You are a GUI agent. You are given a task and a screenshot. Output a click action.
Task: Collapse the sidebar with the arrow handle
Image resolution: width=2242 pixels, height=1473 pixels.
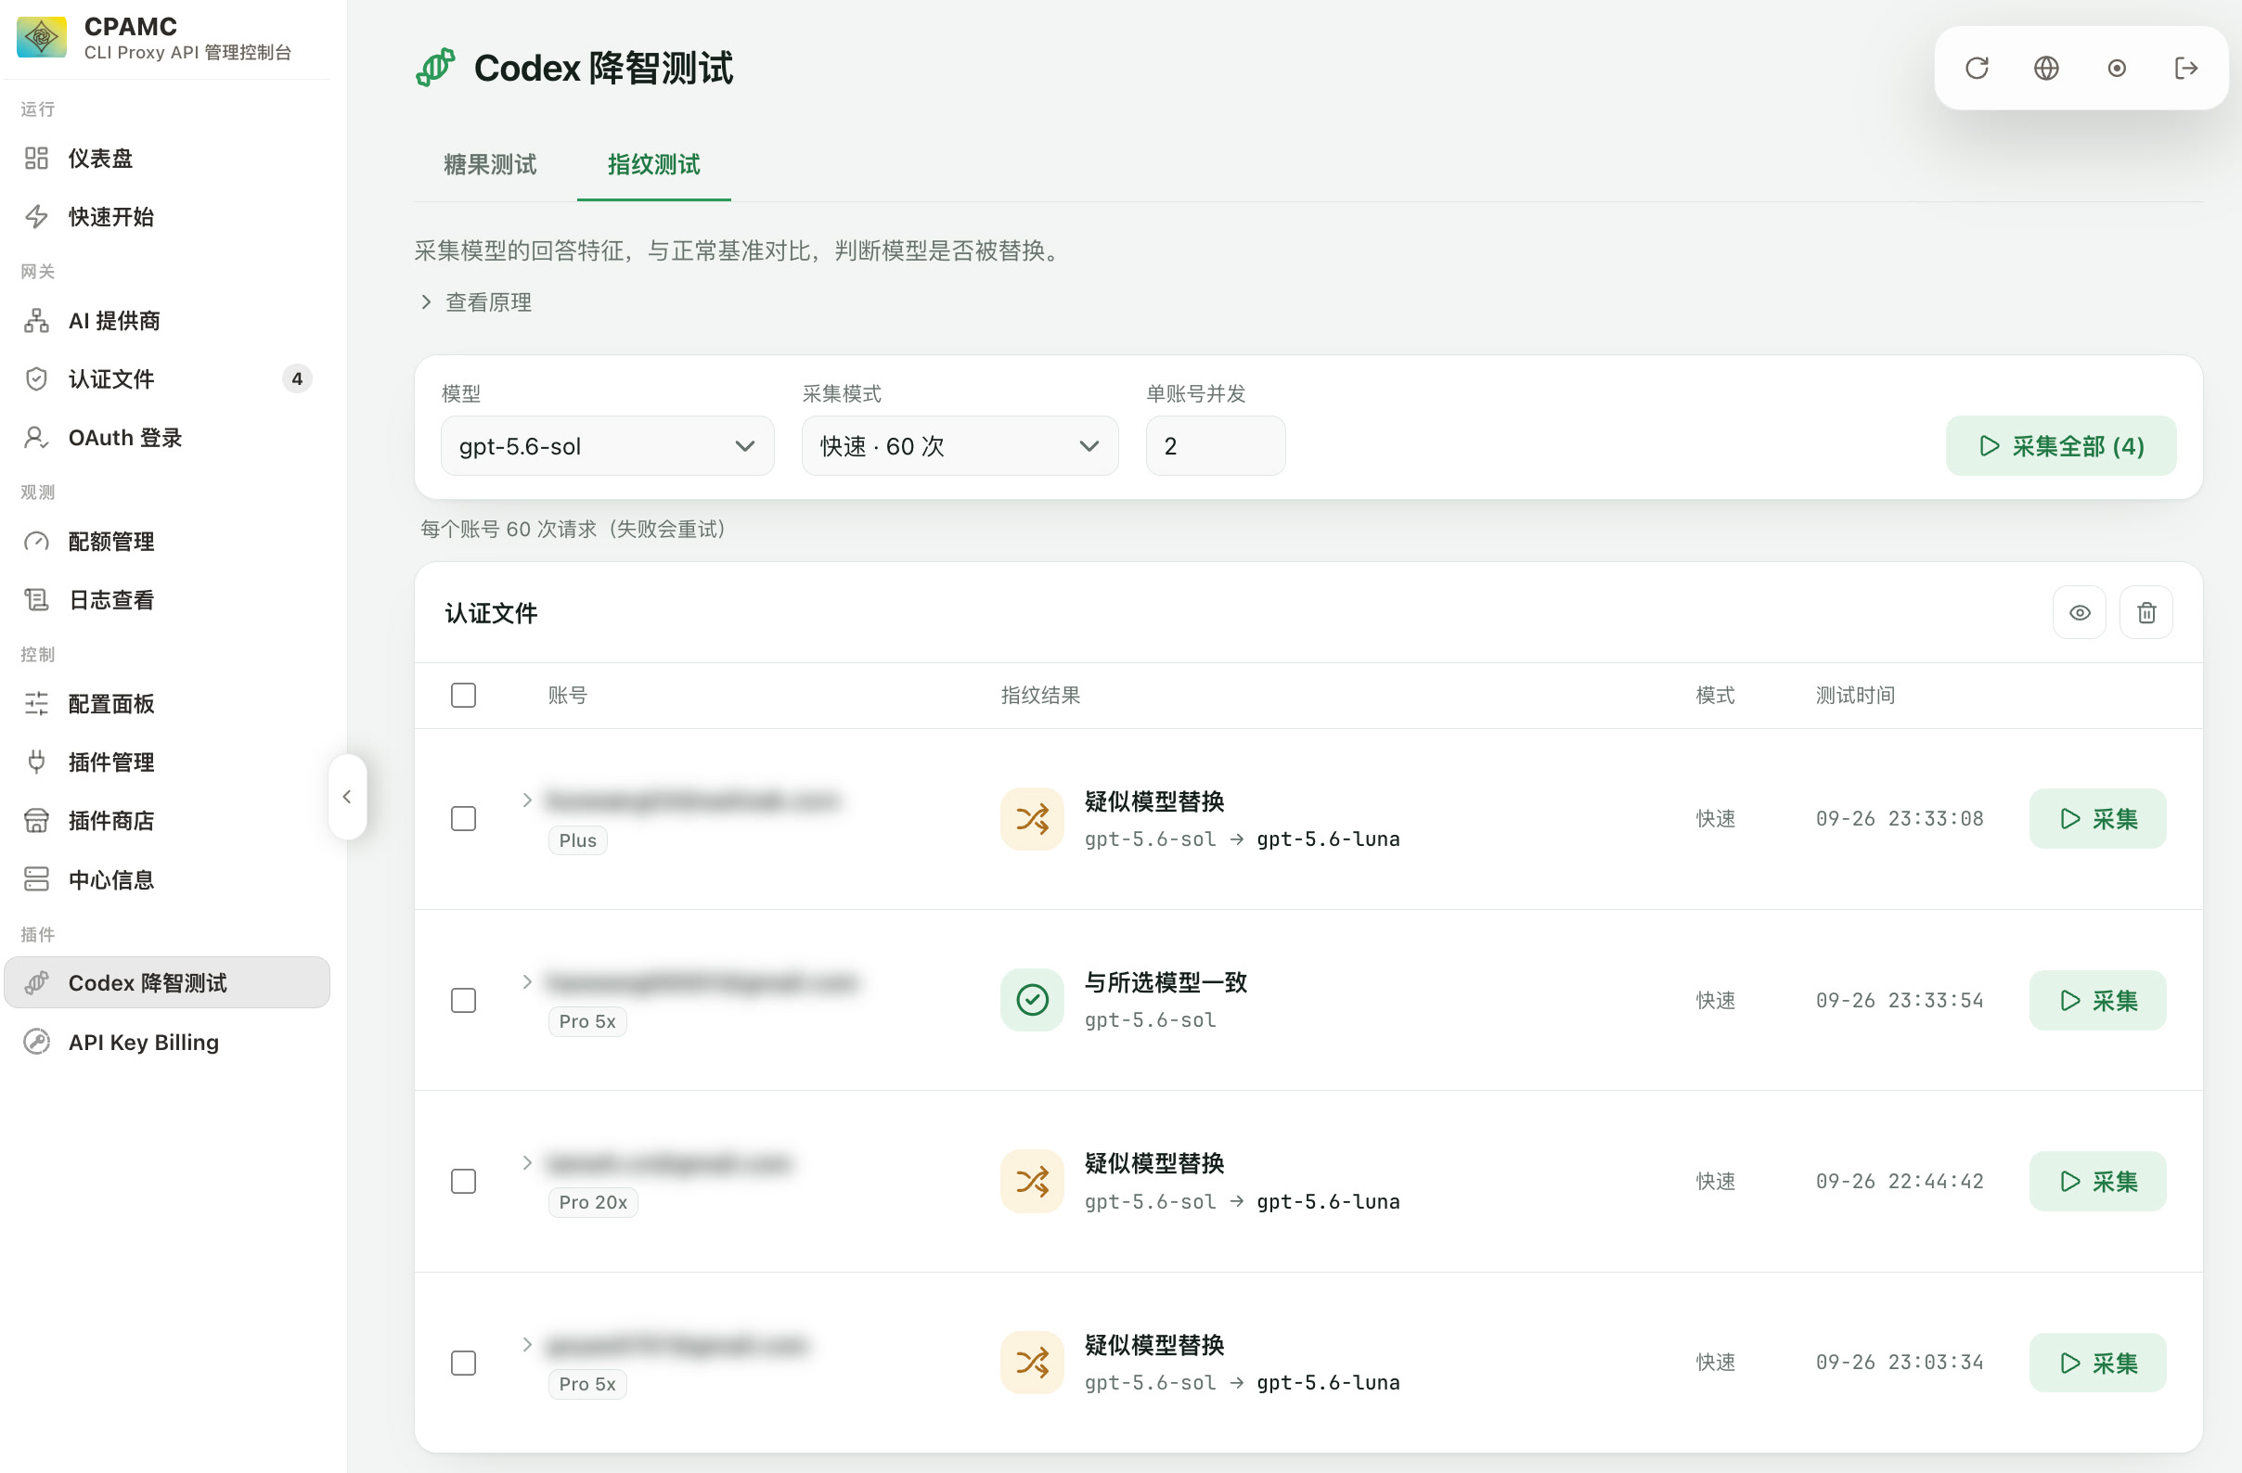point(347,797)
